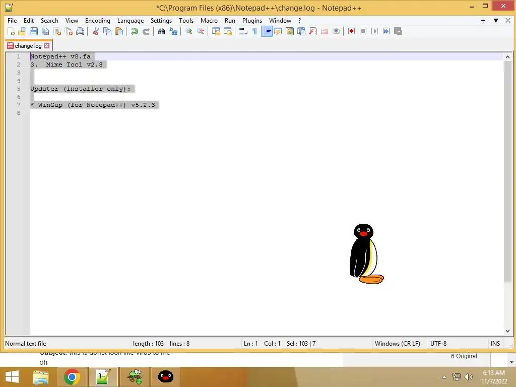Open a file with the Open icon
This screenshot has height=387, width=516.
click(x=22, y=31)
